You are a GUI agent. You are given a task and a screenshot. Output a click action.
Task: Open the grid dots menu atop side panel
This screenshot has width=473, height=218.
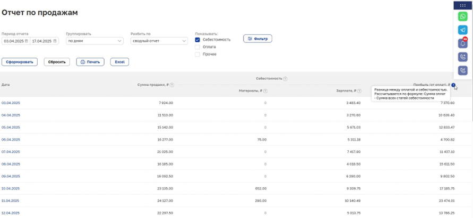pos(462,5)
